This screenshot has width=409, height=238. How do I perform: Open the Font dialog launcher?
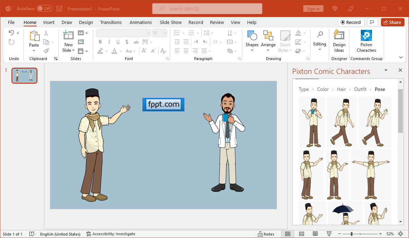(x=167, y=59)
